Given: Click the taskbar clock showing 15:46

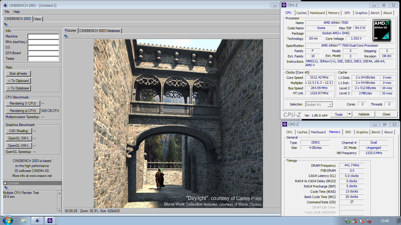Looking at the screenshot, I should click(385, 221).
